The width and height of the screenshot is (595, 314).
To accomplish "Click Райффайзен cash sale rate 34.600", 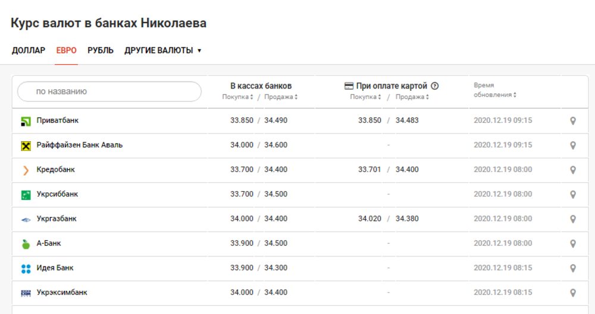I will [x=276, y=145].
